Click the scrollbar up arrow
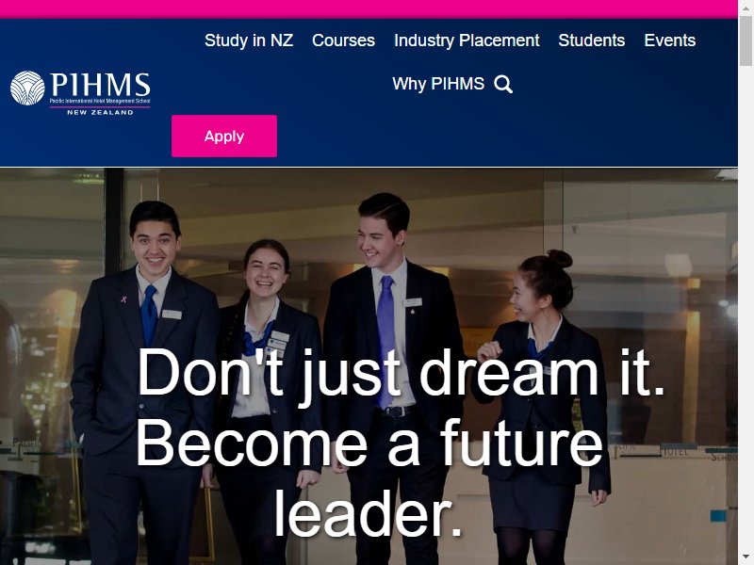The width and height of the screenshot is (754, 565). [746, 6]
